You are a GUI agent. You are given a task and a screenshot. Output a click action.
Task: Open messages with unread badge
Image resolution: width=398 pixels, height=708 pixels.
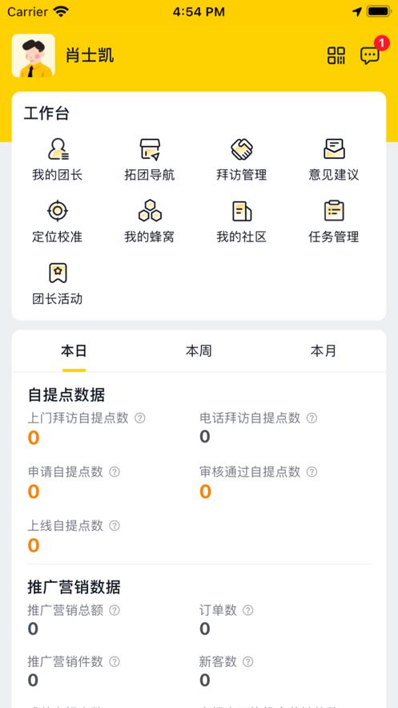point(371,55)
